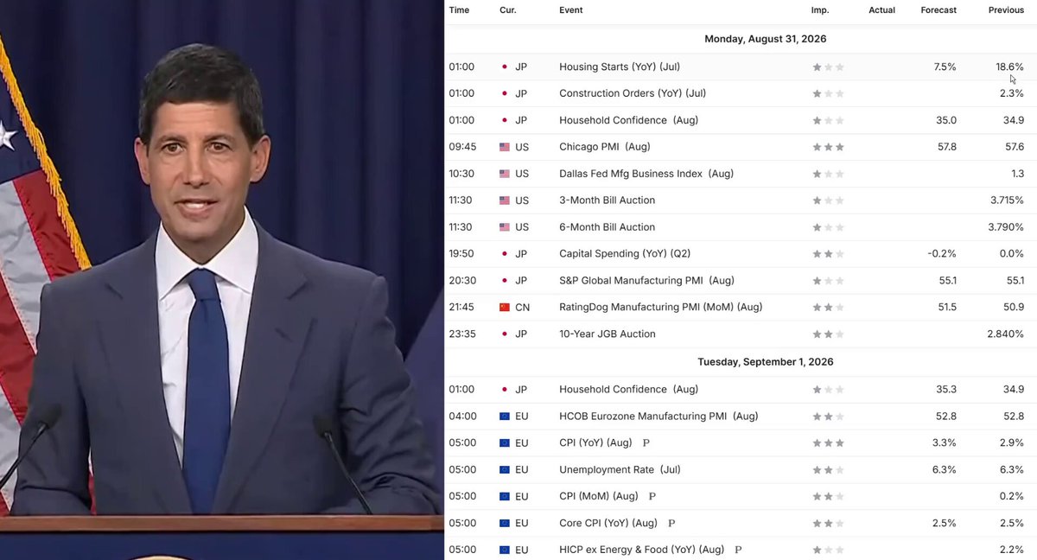Select the Monday, August 31, 2026 date header
Screen dimensions: 1037x560
(766, 39)
